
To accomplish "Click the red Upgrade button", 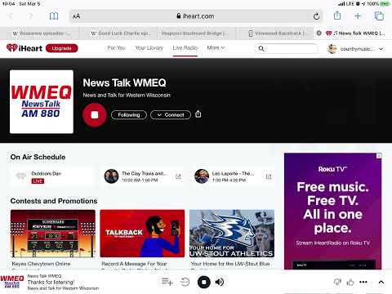I will [x=62, y=48].
